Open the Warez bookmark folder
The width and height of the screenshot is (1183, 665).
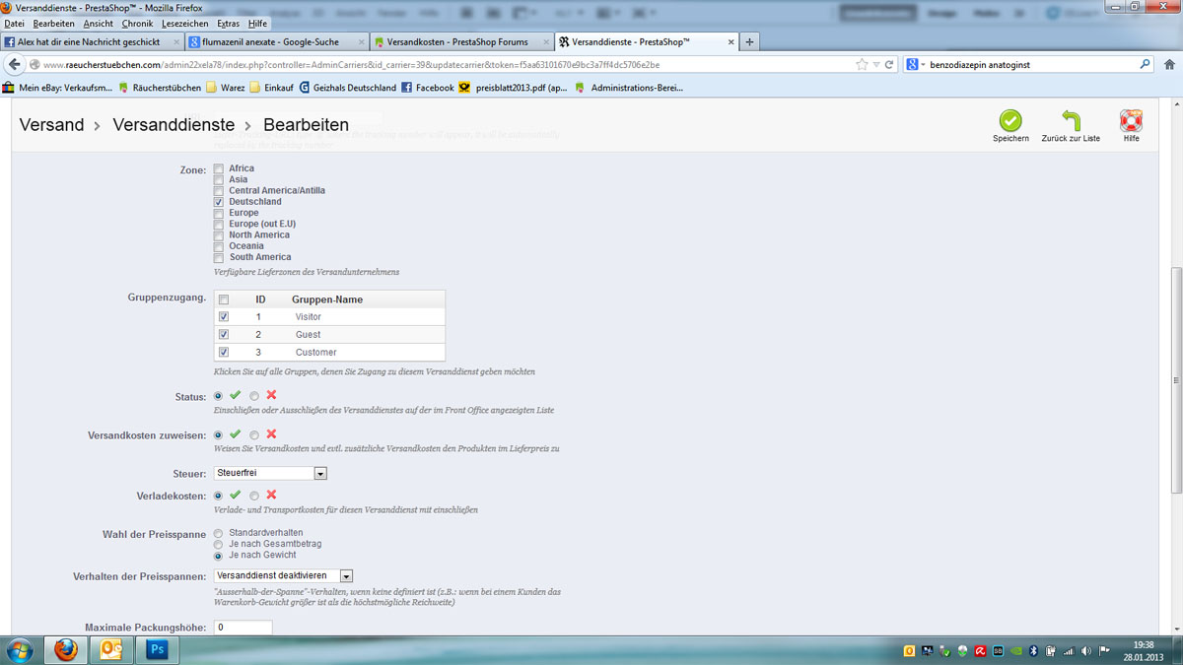point(225,88)
